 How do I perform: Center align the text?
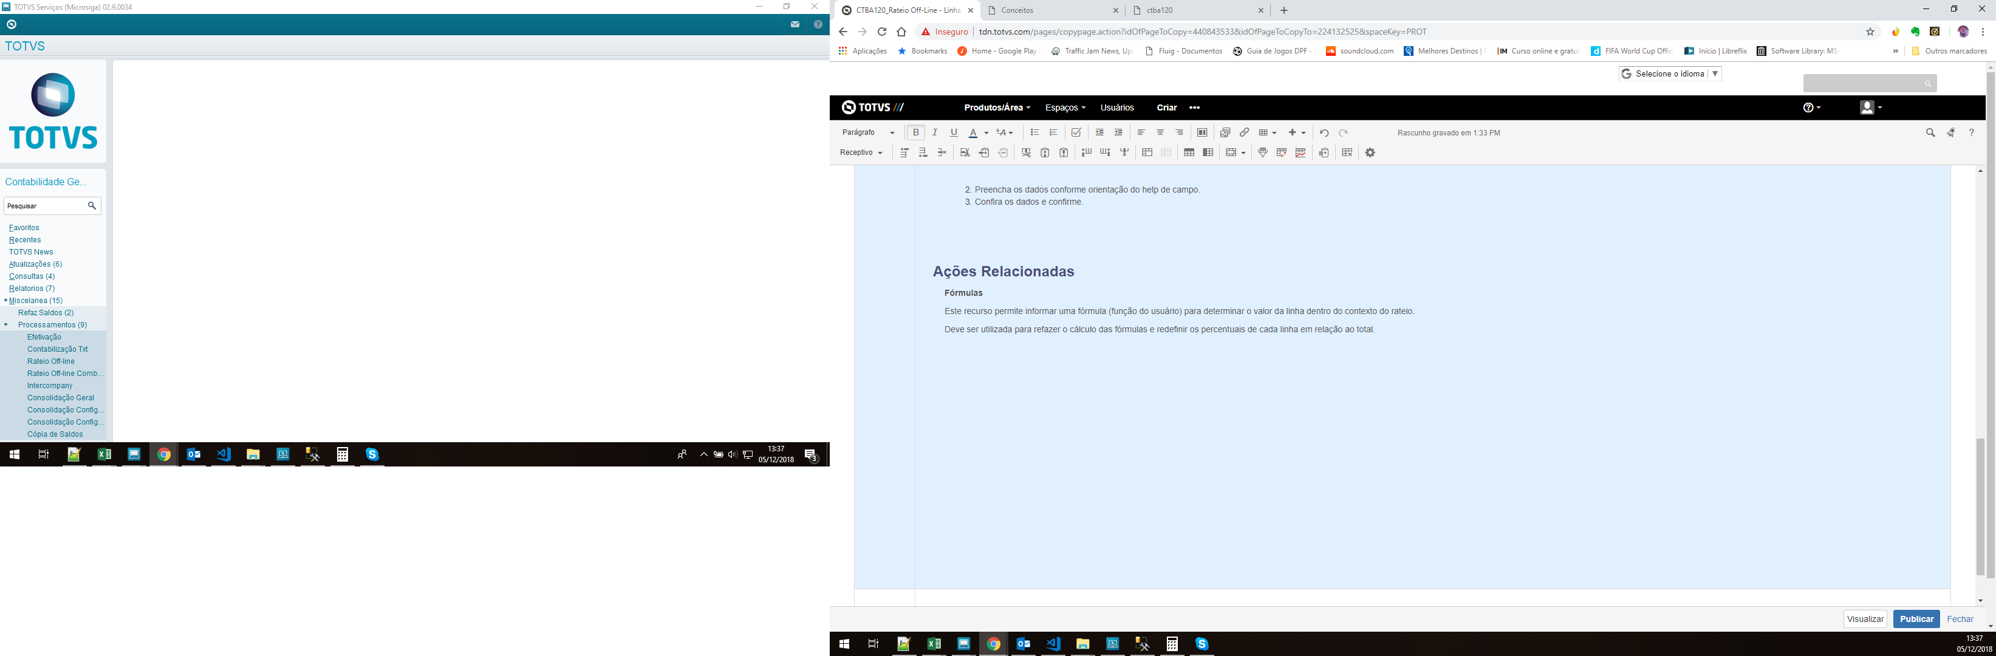(1160, 132)
